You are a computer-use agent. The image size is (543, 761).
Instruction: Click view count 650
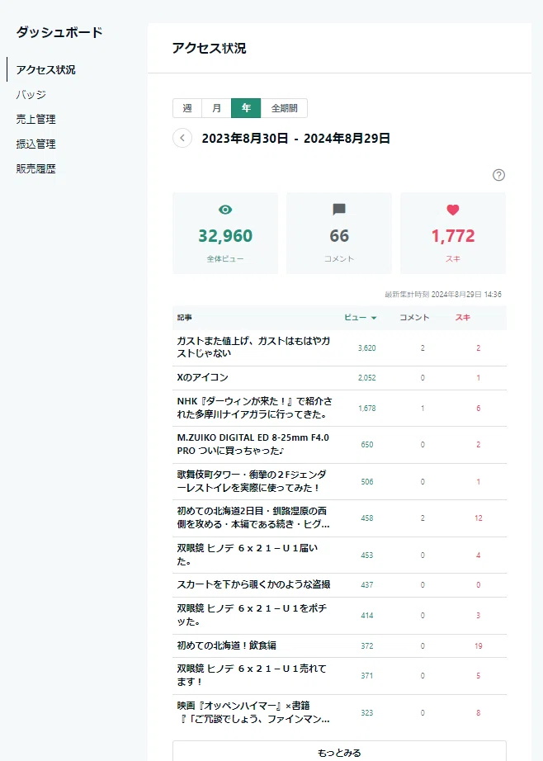coord(367,445)
